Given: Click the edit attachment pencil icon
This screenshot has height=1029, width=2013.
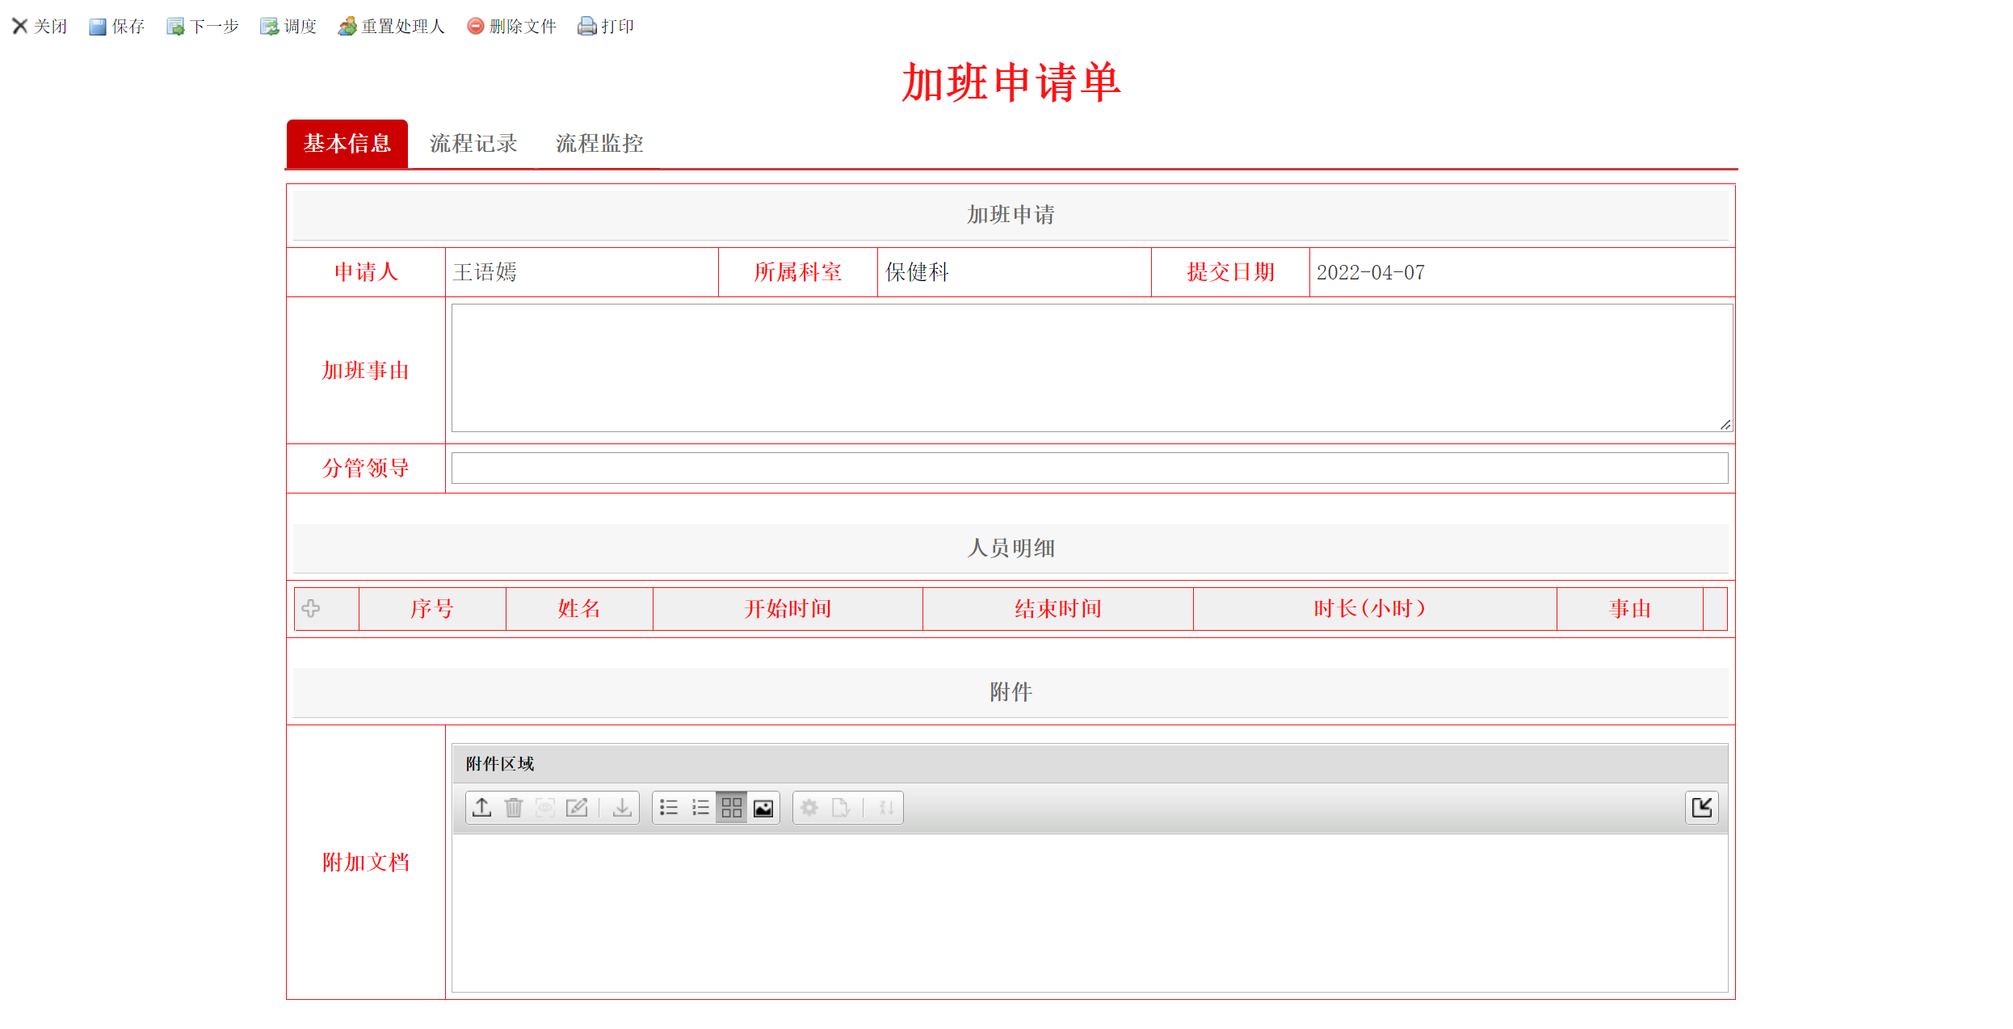Looking at the screenshot, I should click(577, 808).
